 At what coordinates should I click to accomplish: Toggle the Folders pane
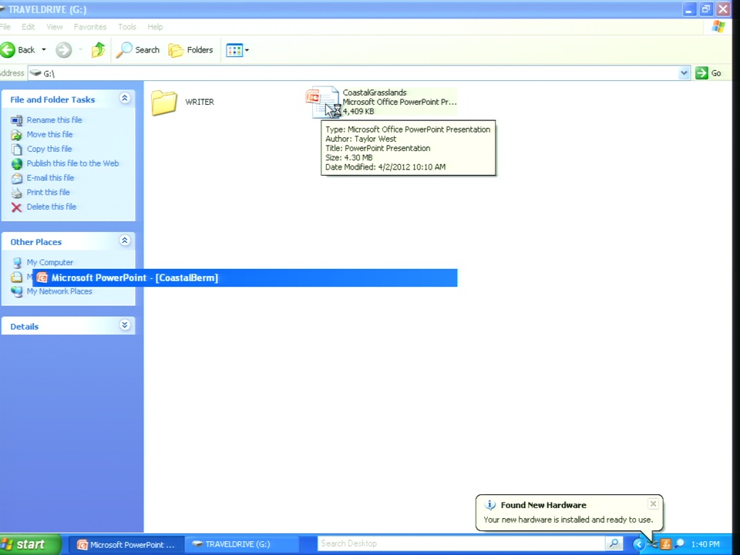click(190, 49)
